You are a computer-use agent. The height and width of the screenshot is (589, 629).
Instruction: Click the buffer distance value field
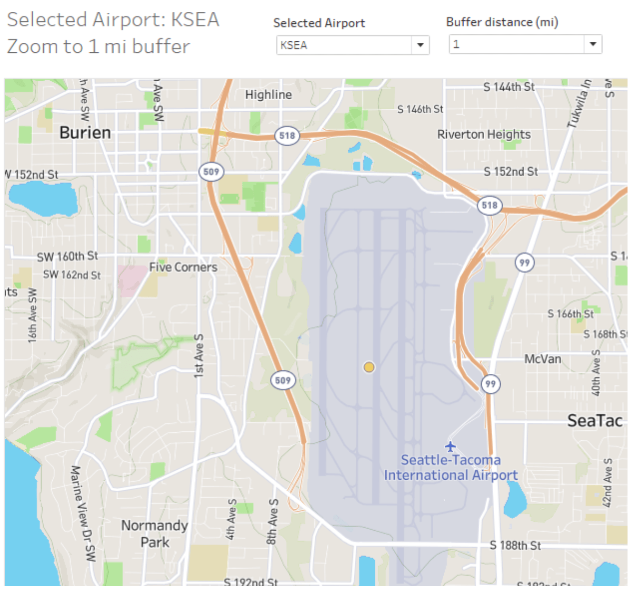tap(516, 44)
